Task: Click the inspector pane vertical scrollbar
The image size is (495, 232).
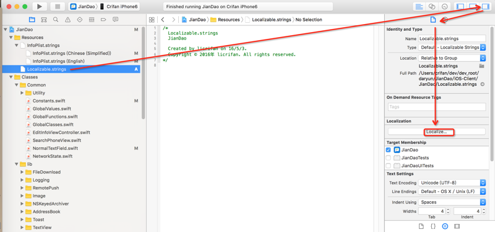Action: pyautogui.click(x=493, y=94)
